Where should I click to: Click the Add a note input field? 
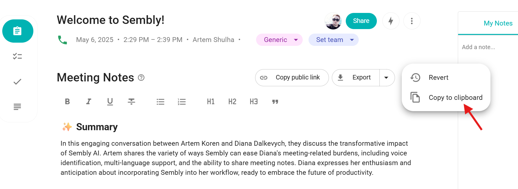tap(486, 47)
